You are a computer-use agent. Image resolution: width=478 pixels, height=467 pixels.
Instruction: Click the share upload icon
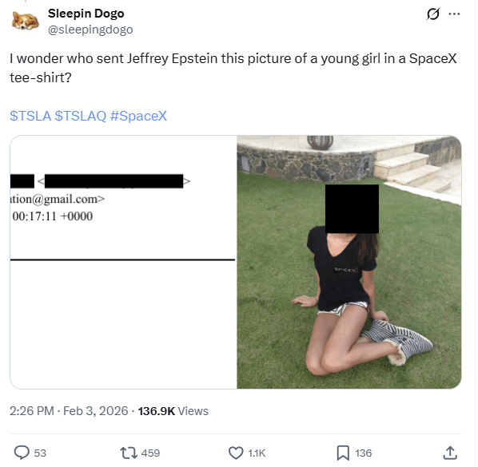450,453
